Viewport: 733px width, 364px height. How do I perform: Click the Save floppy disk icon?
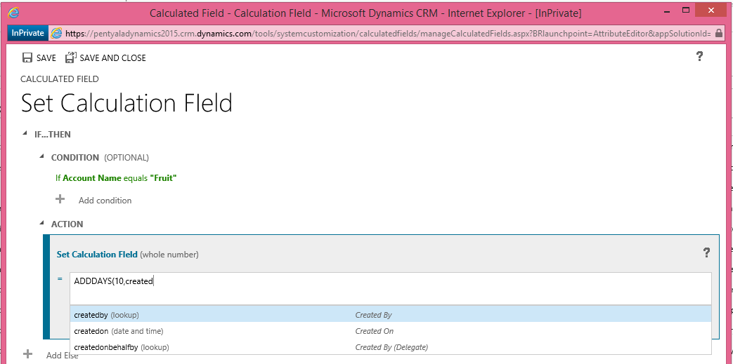click(x=27, y=58)
